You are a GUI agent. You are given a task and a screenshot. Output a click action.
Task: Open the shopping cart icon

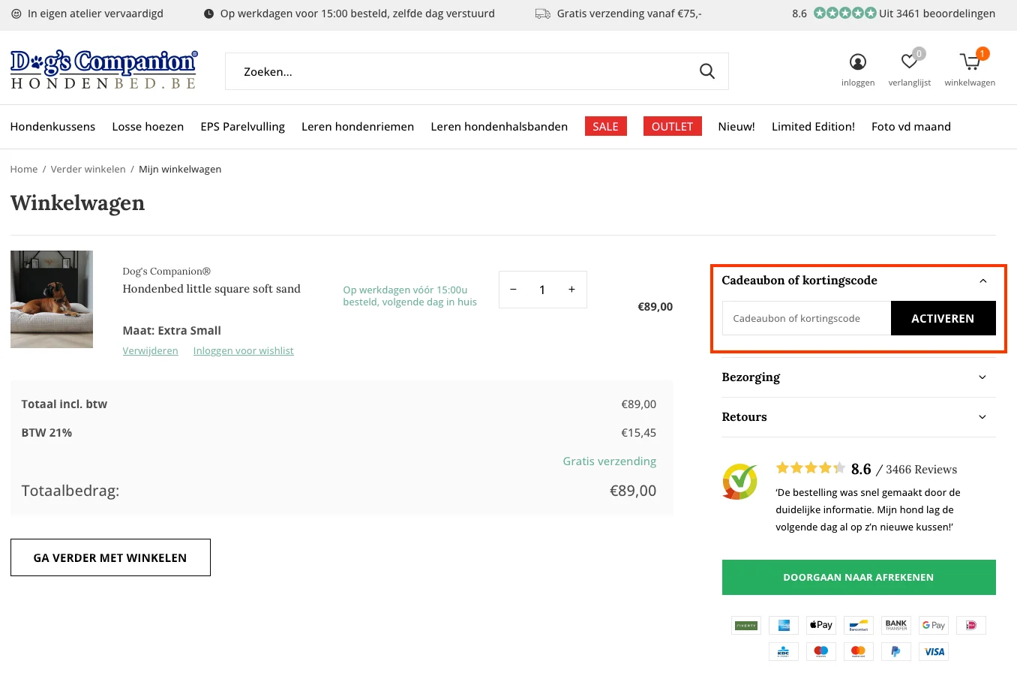[970, 62]
